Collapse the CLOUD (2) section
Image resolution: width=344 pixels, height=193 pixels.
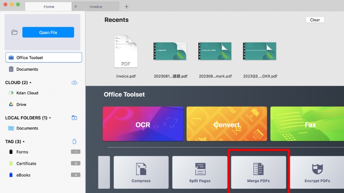tap(30, 82)
